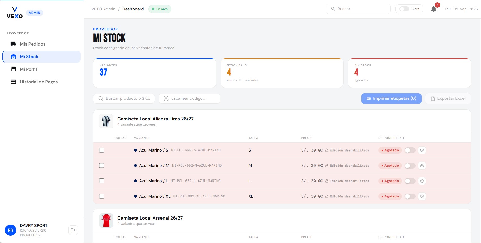
Task: Click the VEXO logo
Action: pyautogui.click(x=15, y=13)
